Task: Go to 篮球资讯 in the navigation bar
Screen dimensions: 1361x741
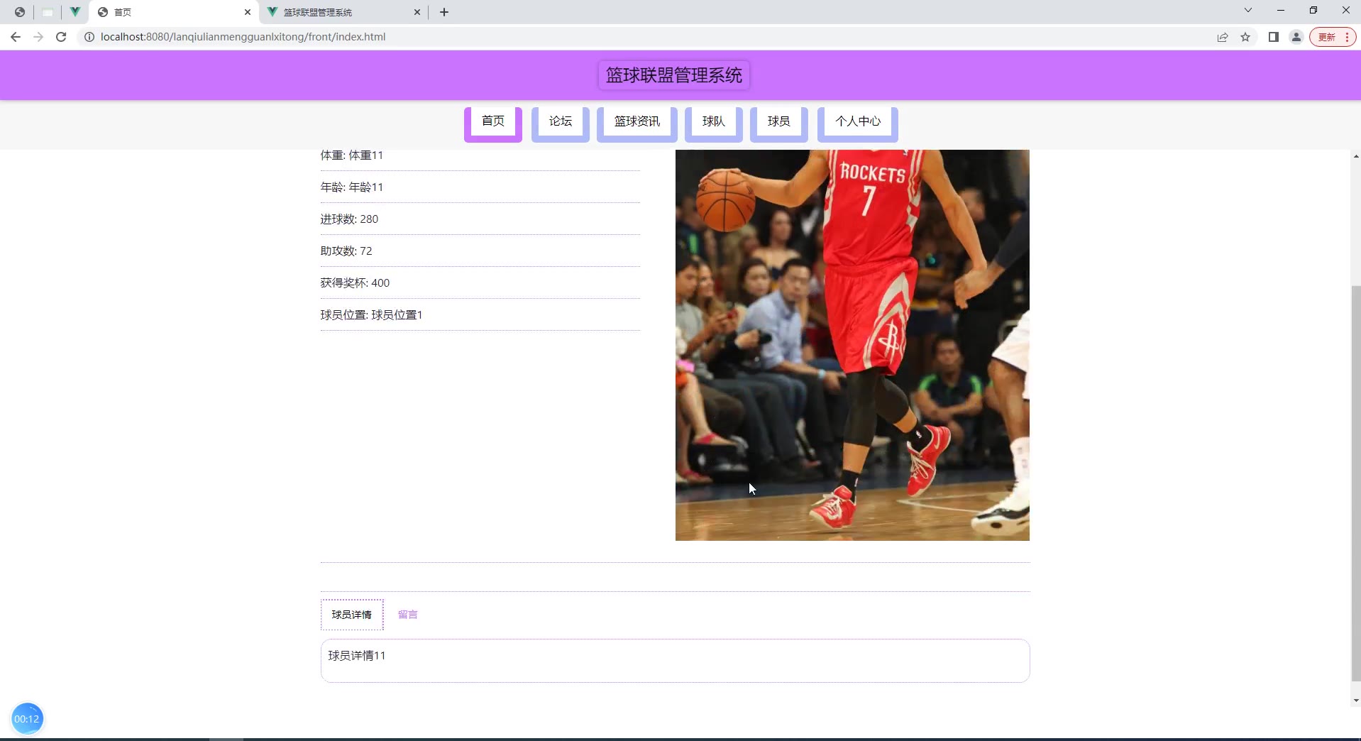Action: pos(637,121)
